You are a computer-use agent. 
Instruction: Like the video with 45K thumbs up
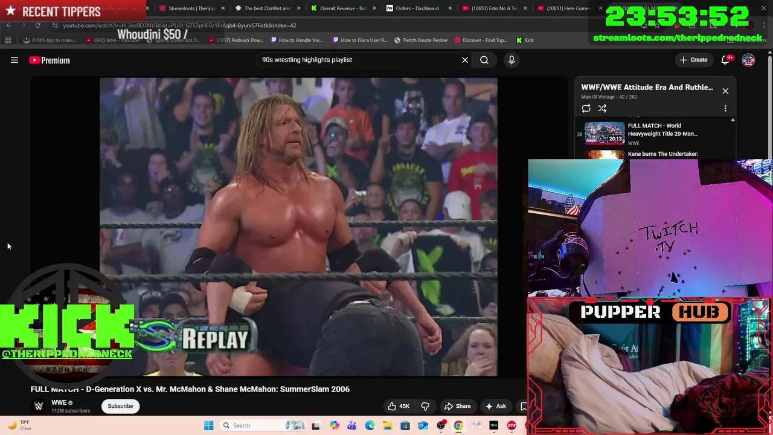(399, 406)
